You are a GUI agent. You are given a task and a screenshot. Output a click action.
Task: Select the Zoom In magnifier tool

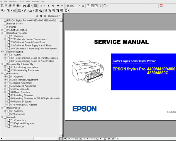(x=2, y=11)
